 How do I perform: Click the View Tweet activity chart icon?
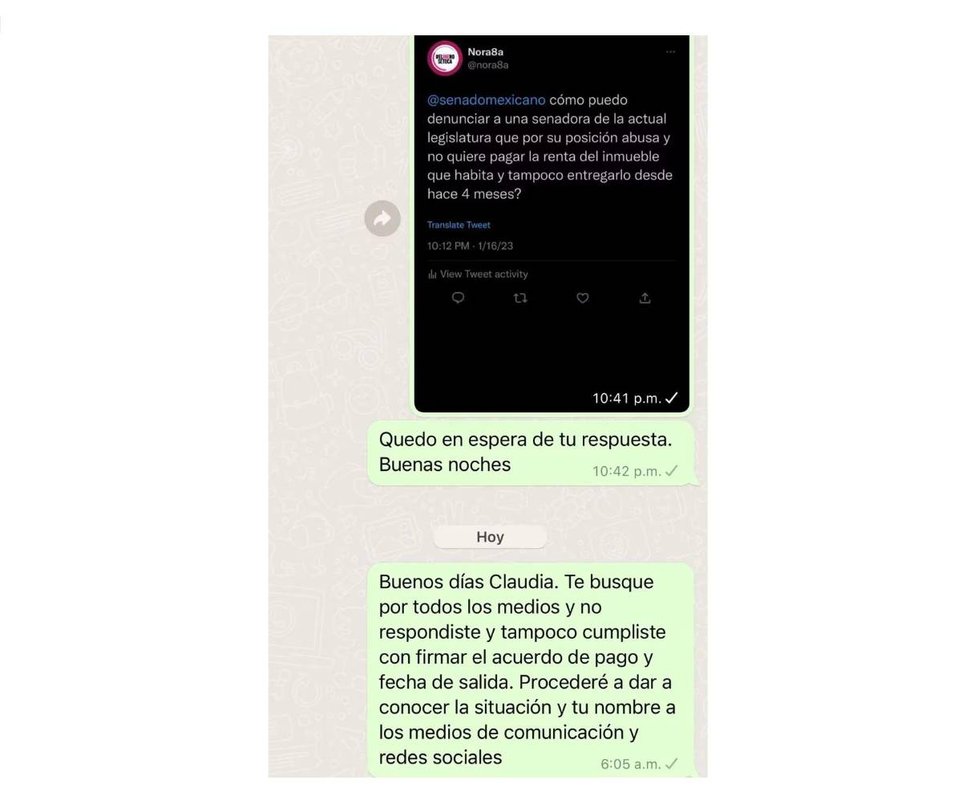(432, 274)
